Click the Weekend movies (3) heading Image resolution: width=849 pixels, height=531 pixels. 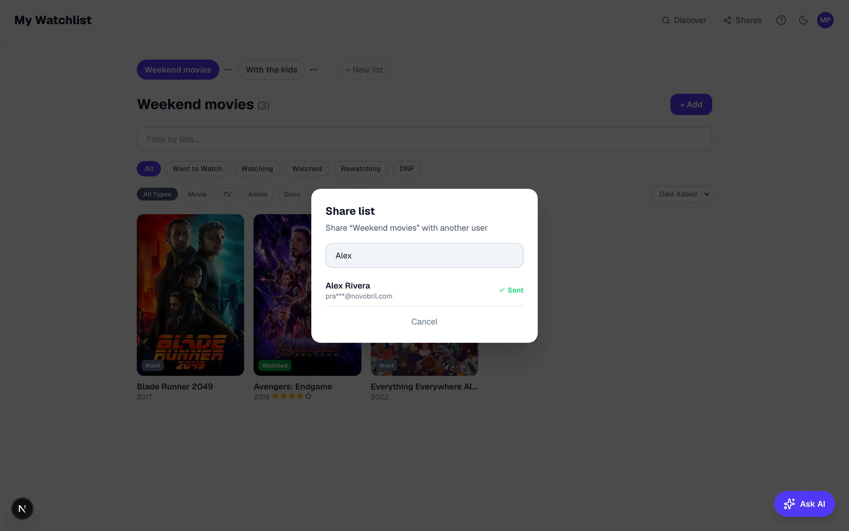pyautogui.click(x=203, y=104)
